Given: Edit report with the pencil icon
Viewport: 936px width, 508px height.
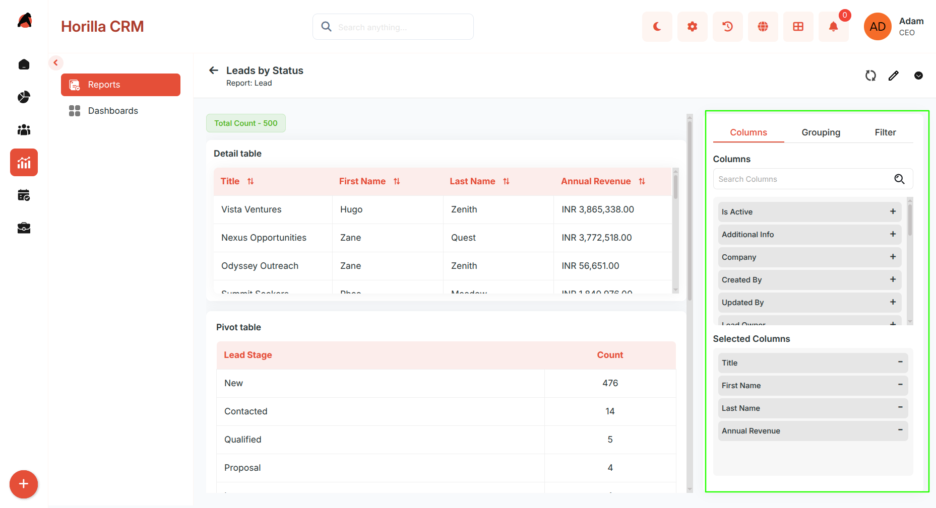Looking at the screenshot, I should (x=894, y=76).
